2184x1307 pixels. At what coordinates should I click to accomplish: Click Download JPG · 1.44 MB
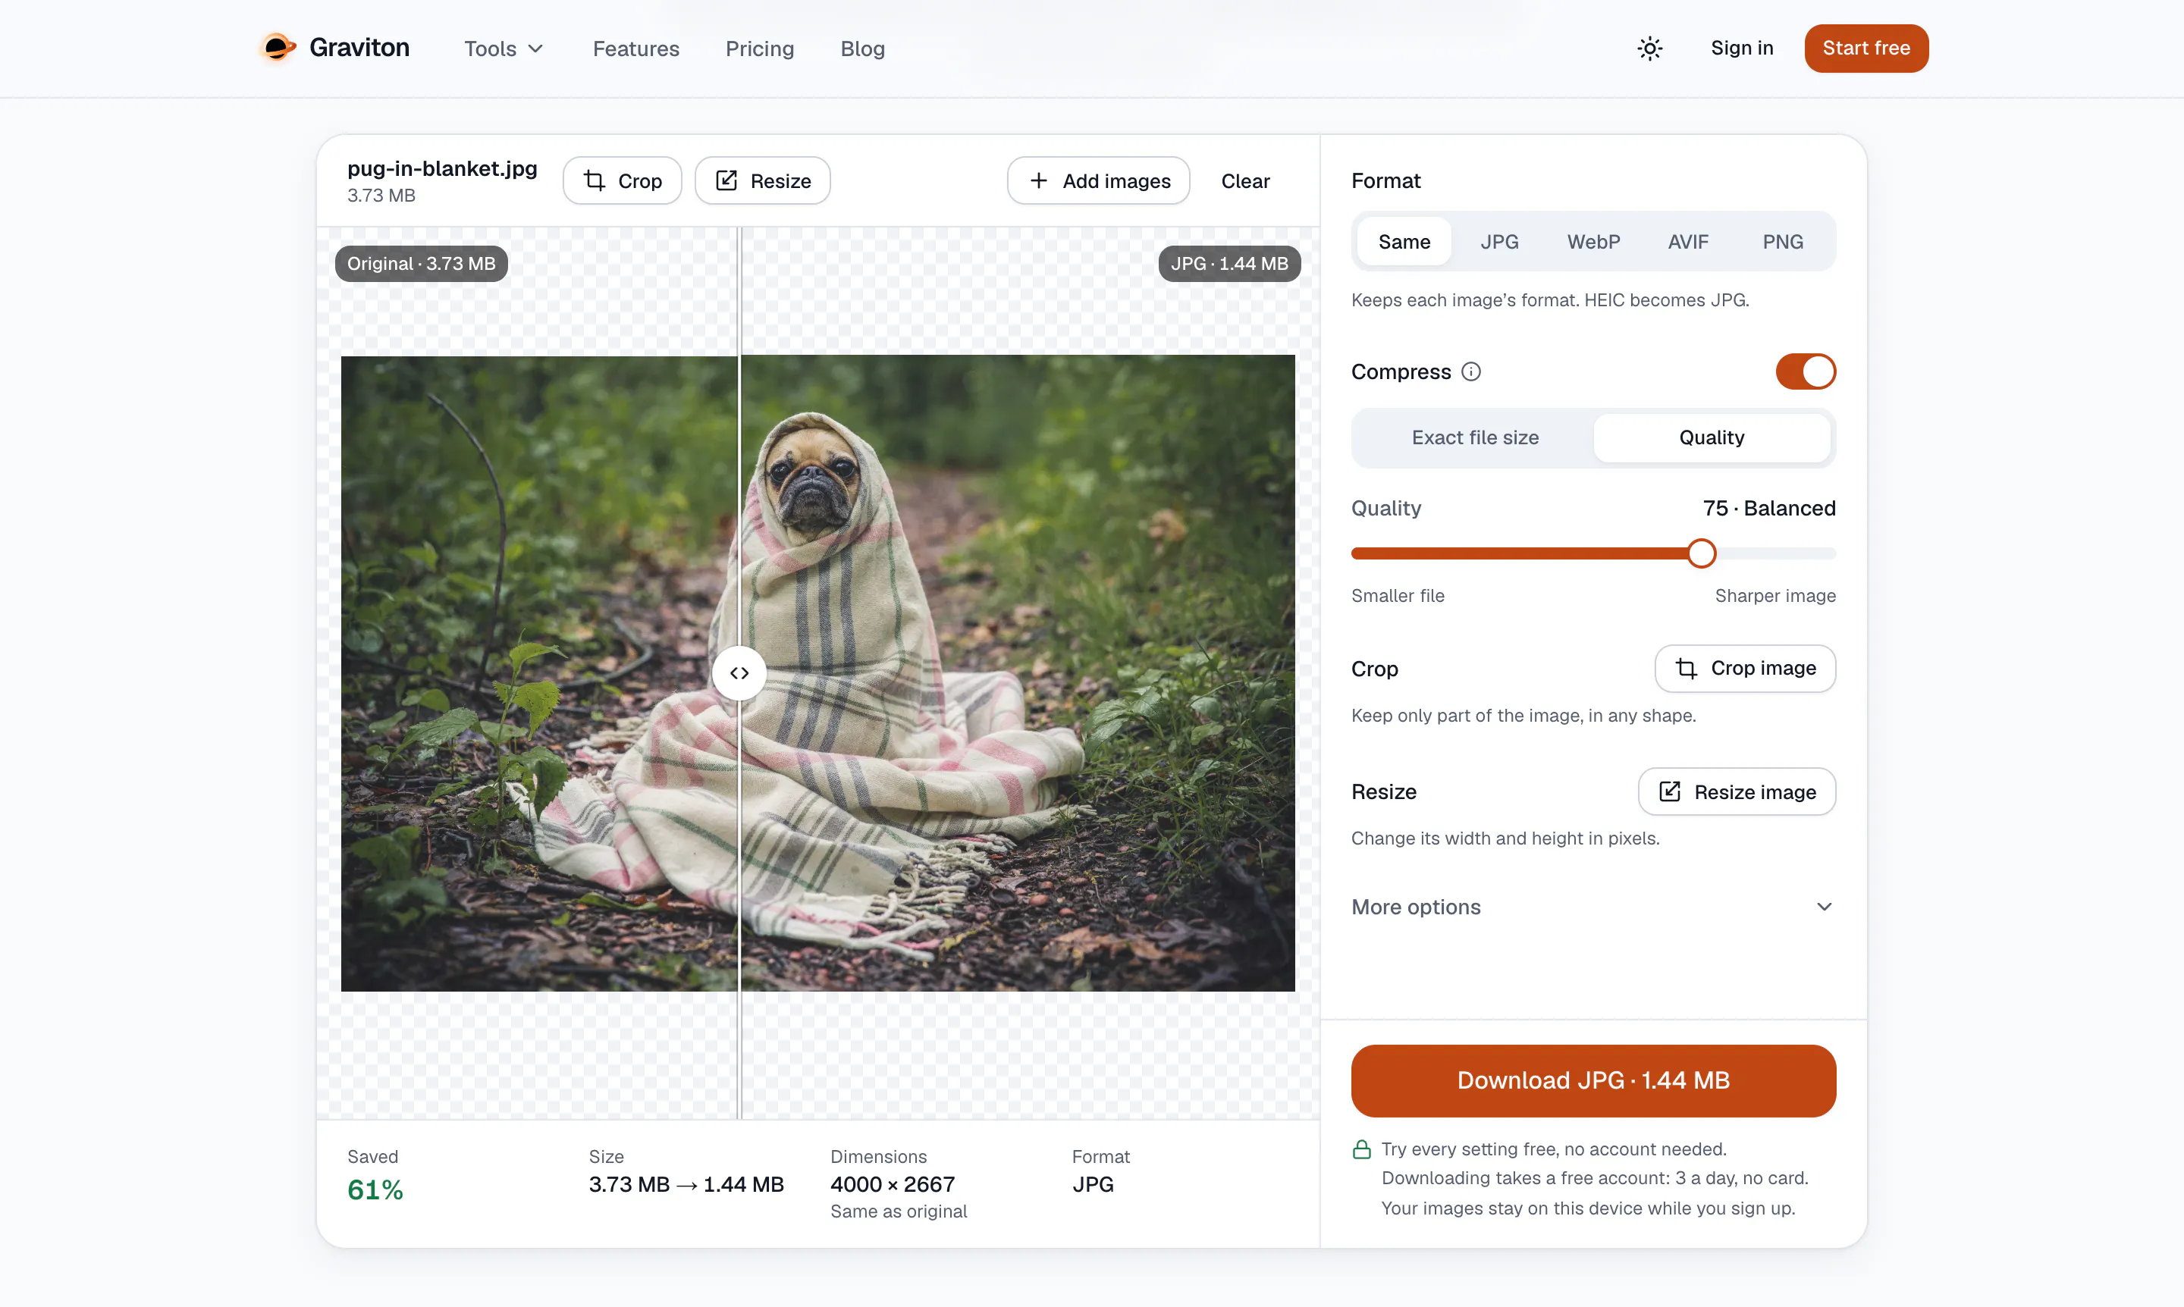pos(1592,1080)
